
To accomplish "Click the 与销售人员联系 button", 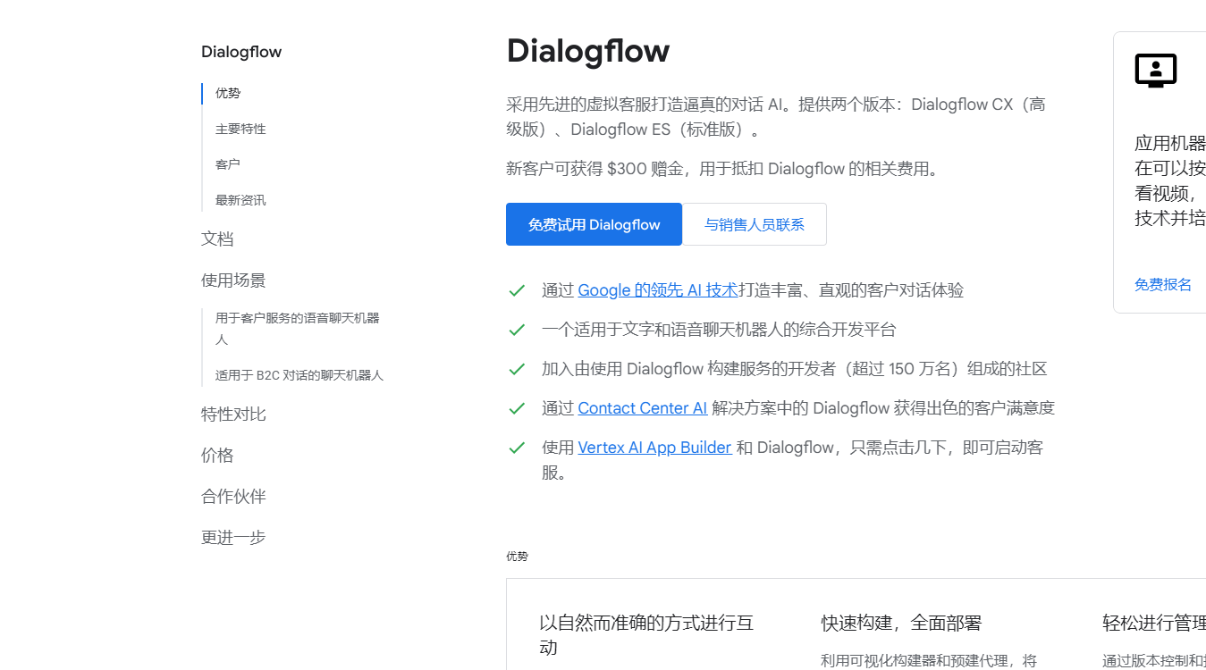I will [x=755, y=224].
